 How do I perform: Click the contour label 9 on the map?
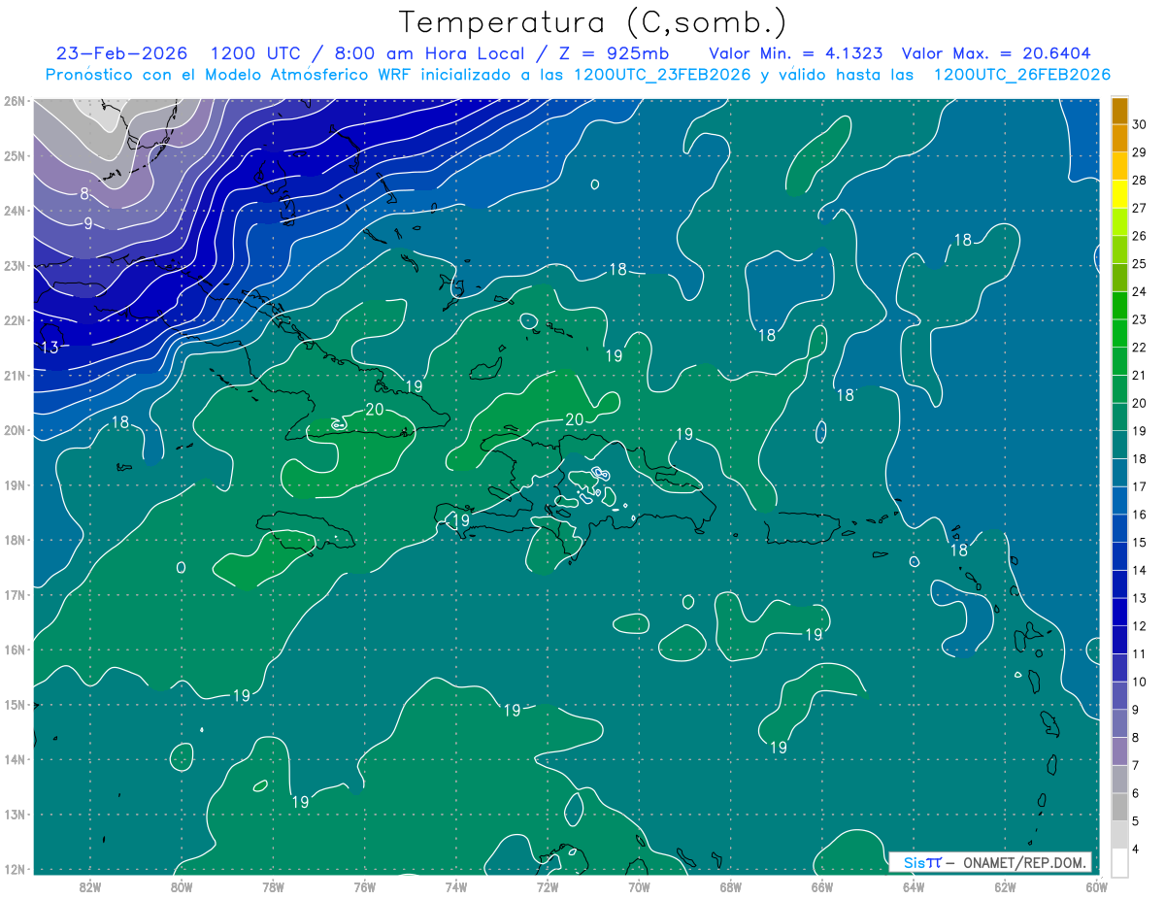click(x=88, y=223)
